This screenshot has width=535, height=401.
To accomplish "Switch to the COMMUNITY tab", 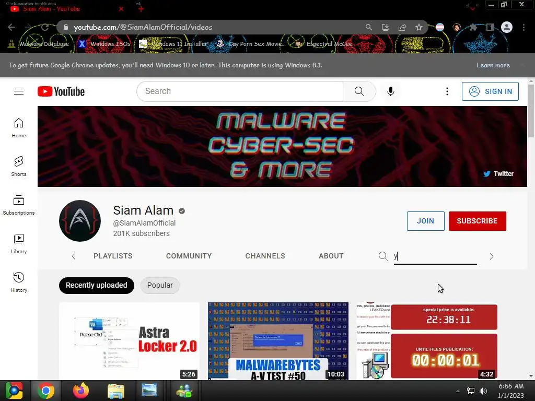I will coord(189,256).
